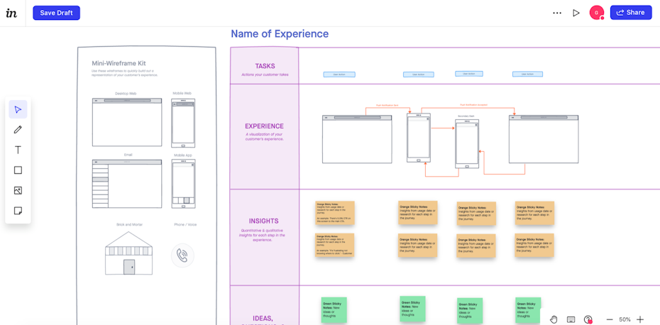This screenshot has width=660, height=325.
Task: Go to InVision home logo
Action: point(11,13)
